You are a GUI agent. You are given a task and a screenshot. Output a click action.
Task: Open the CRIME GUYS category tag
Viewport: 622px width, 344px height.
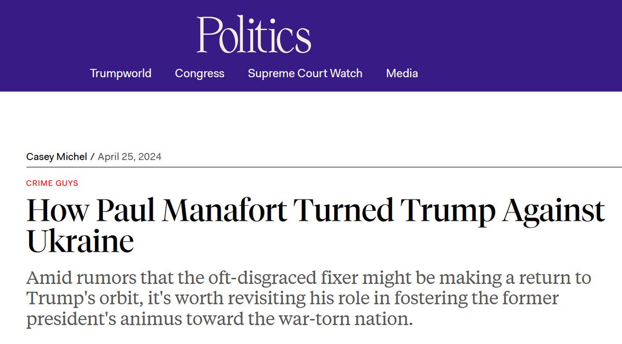pos(52,183)
